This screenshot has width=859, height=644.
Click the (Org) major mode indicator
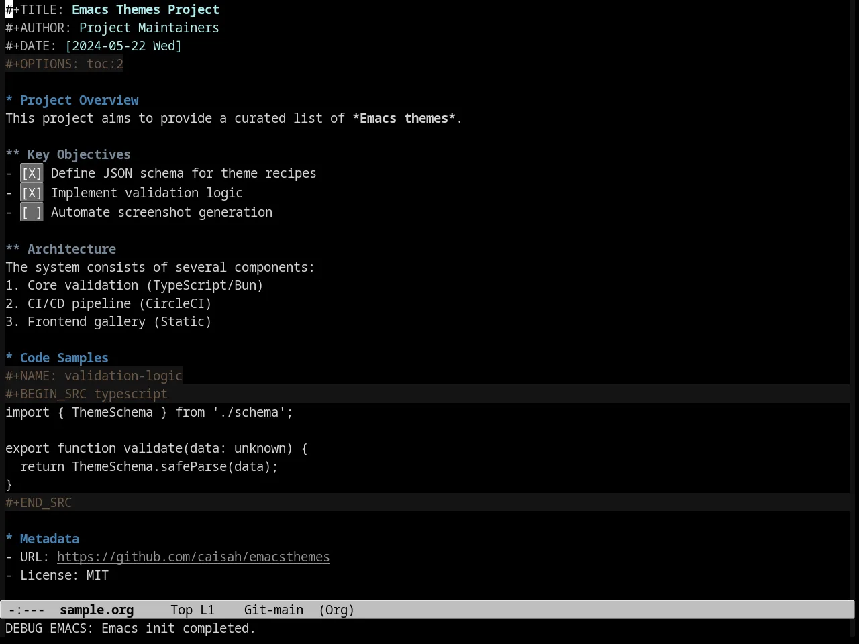(337, 610)
